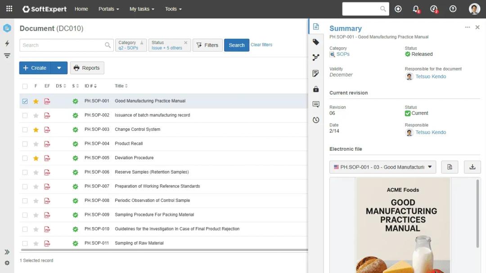Download the electronic file
Viewport: 486px width, 273px height.
click(x=472, y=167)
